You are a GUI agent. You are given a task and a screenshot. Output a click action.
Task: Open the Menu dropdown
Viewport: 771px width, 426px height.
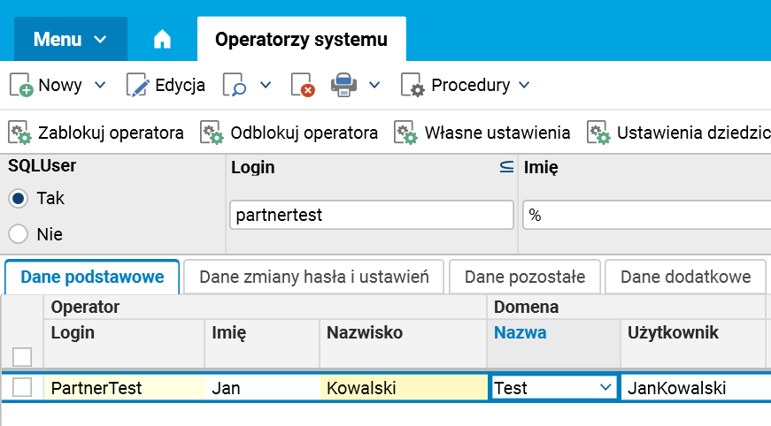click(x=70, y=40)
